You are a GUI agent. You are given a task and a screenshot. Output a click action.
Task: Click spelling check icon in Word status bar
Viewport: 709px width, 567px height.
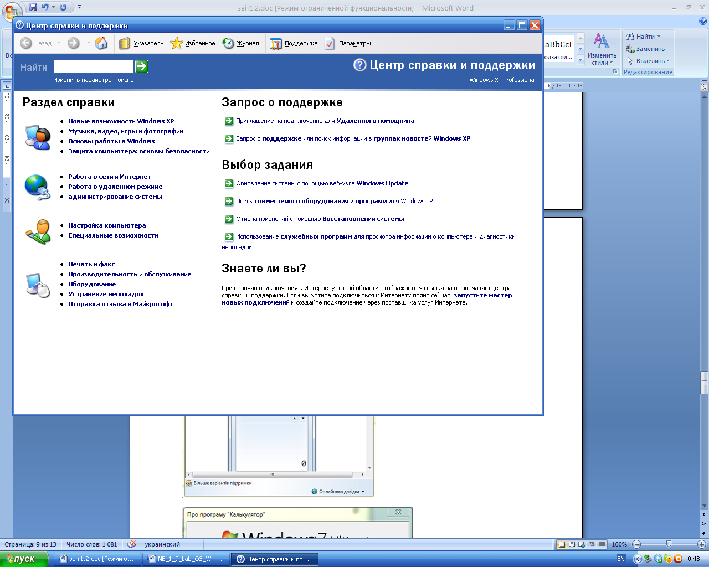point(131,544)
